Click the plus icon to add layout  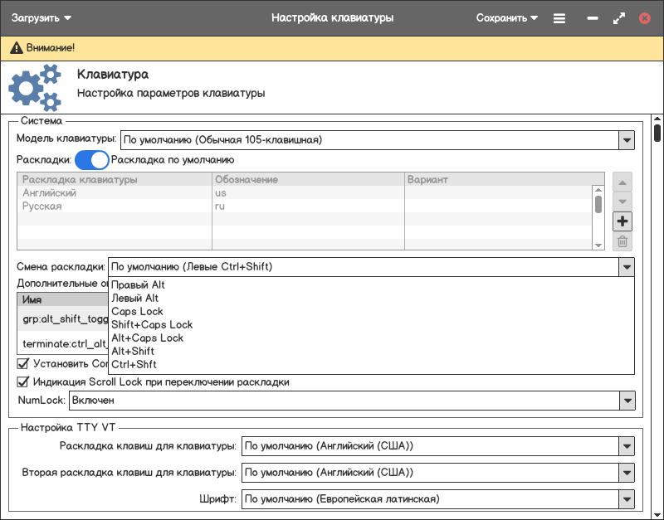[622, 221]
